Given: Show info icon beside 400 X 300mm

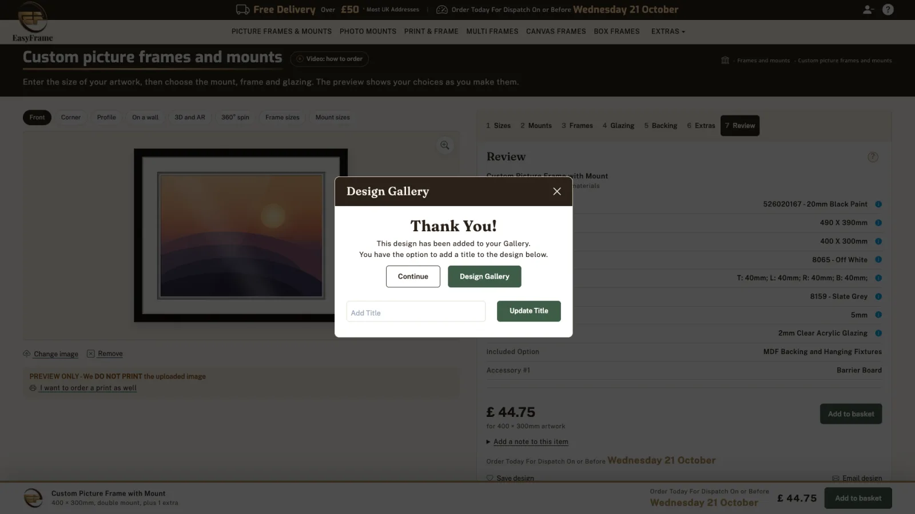Looking at the screenshot, I should [878, 241].
